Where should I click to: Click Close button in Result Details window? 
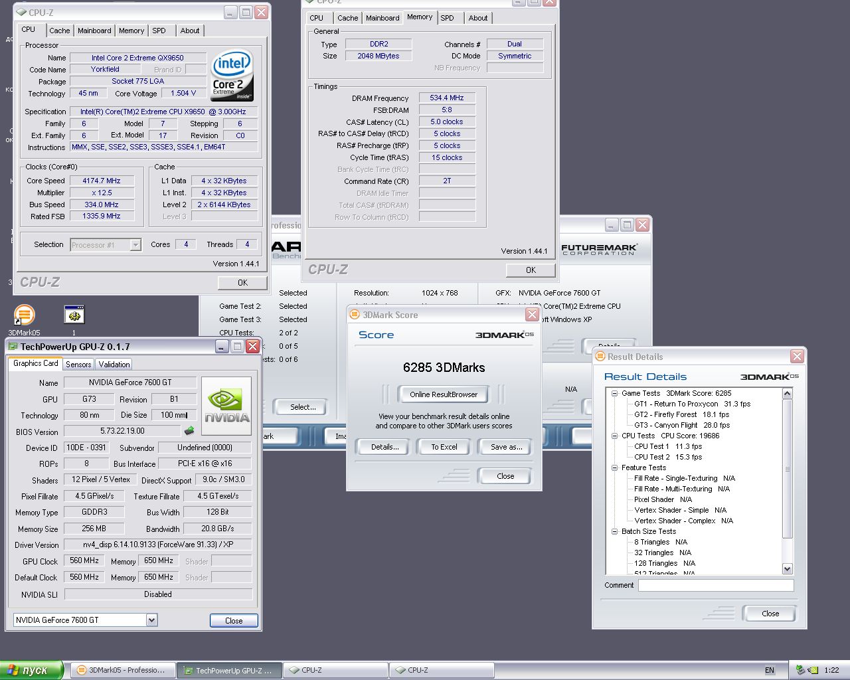point(770,614)
